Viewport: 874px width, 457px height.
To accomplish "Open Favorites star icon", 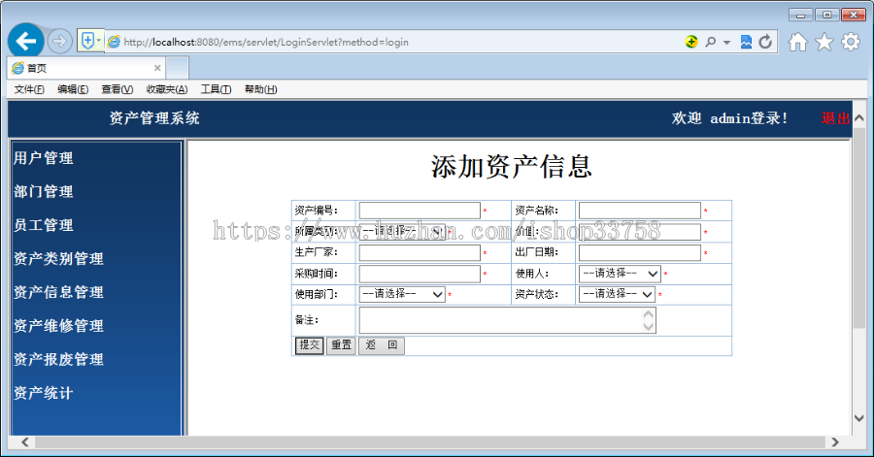I will pyautogui.click(x=824, y=42).
